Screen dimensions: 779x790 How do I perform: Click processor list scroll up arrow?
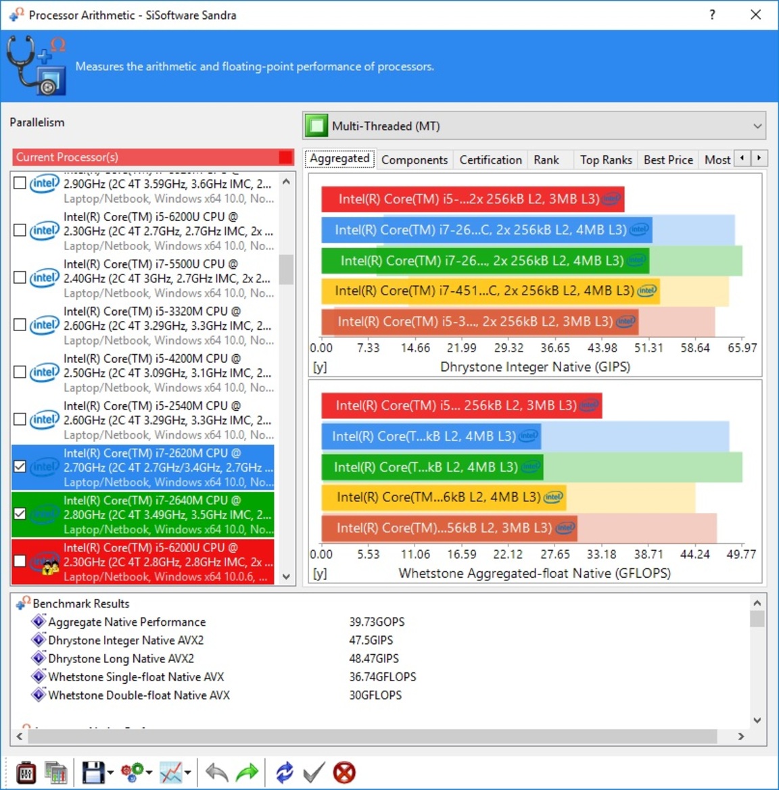(x=286, y=181)
